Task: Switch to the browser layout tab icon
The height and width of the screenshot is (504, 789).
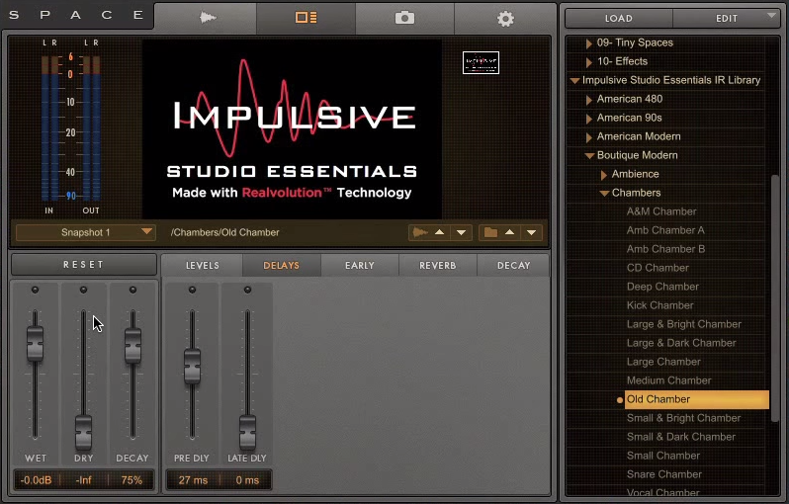Action: pos(306,18)
